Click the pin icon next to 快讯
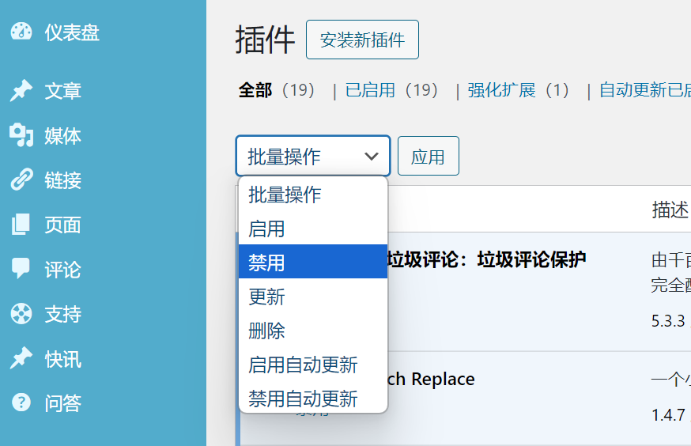The image size is (691, 446). (x=21, y=359)
